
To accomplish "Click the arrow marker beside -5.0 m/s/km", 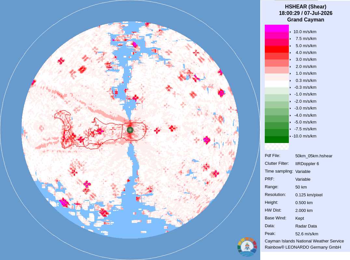I will (x=290, y=122).
